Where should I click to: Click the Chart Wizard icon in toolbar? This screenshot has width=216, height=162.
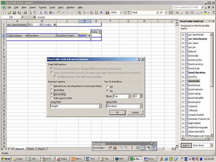tap(107, 13)
